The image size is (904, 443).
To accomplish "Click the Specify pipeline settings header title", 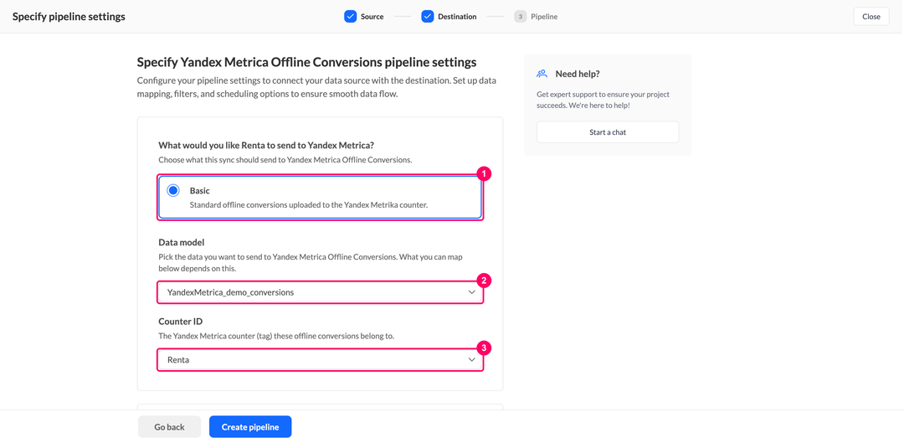I will point(69,17).
